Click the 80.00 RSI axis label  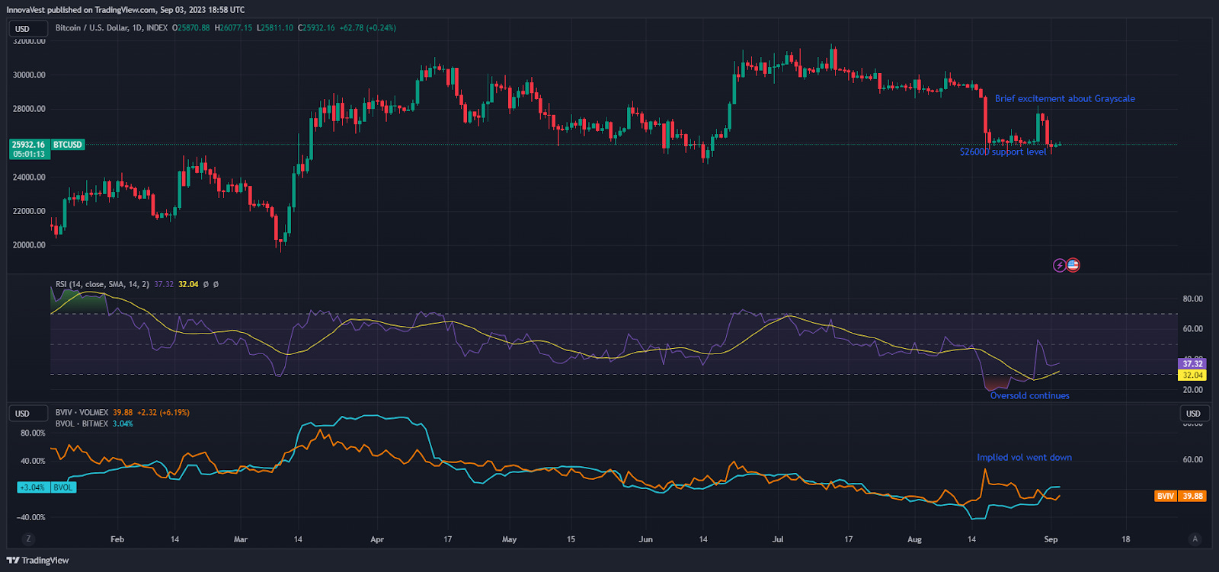[1192, 299]
